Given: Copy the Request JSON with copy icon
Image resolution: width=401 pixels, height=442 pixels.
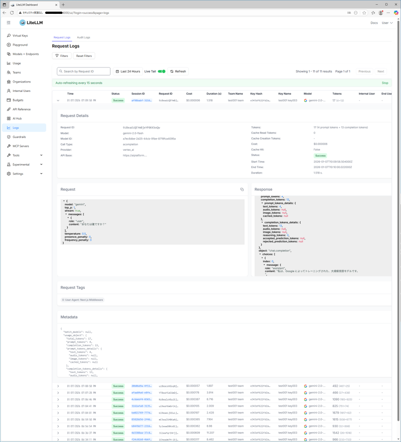Looking at the screenshot, I should click(x=242, y=189).
